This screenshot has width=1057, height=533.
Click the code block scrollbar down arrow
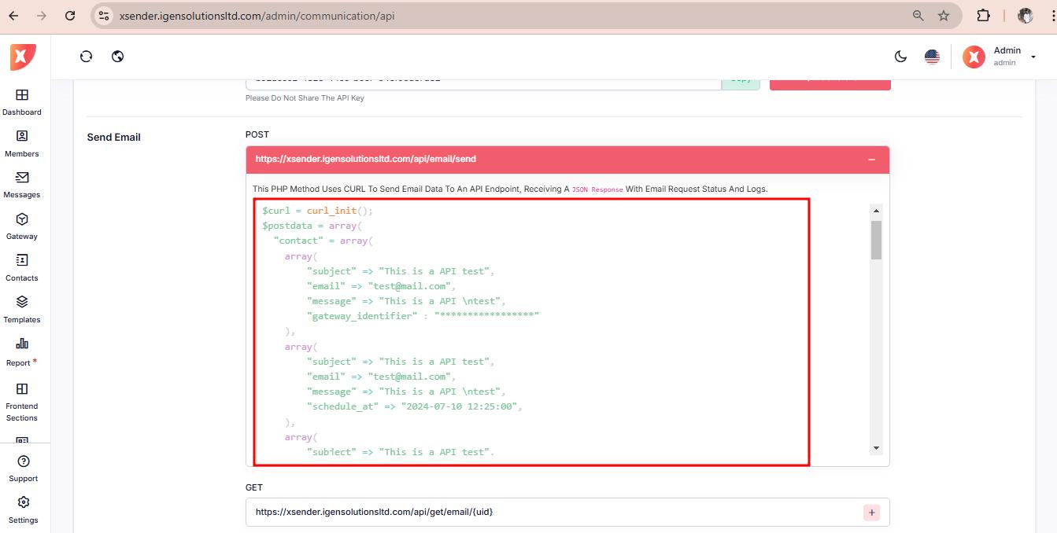[x=876, y=448]
